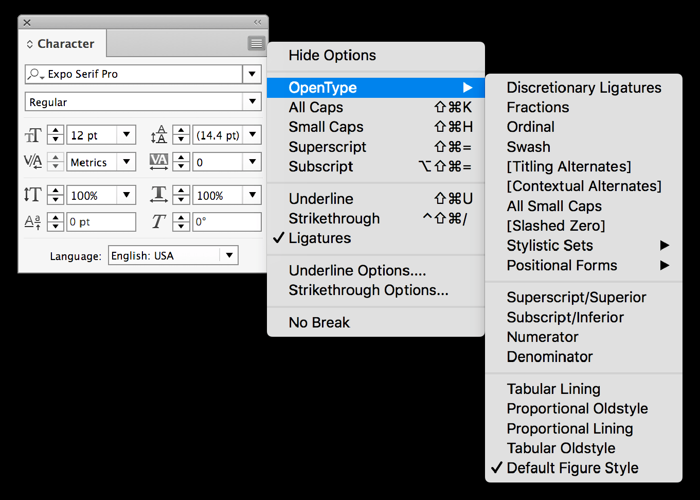Click the baseline shift icon
Screen dimensions: 700x500
tap(32, 221)
